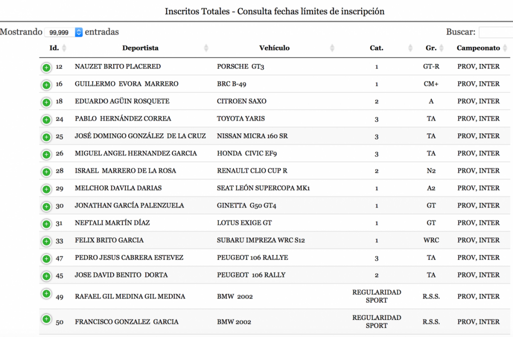The height and width of the screenshot is (337, 513).
Task: Expand row for Jonathan García Palenzuela
Action: (46, 206)
